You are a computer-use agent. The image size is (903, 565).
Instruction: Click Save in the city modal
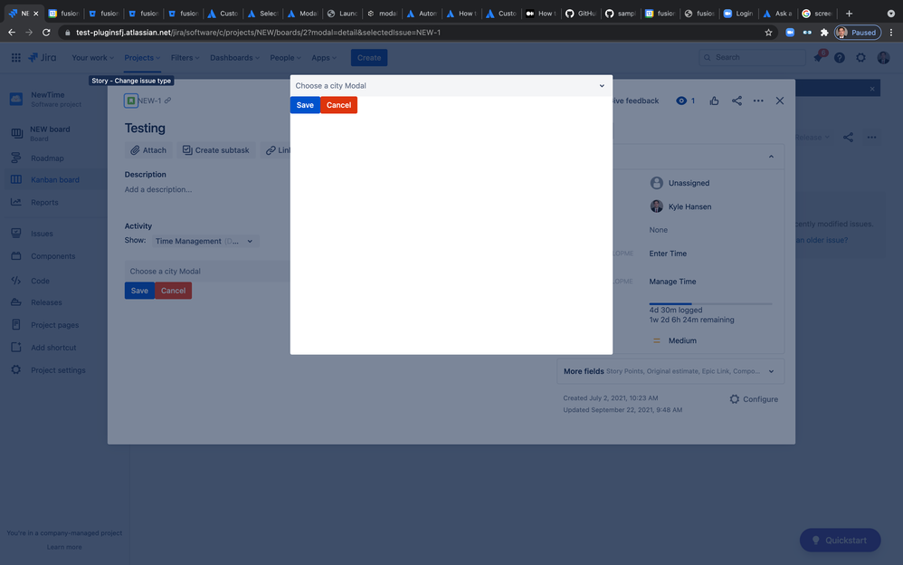tap(304, 104)
